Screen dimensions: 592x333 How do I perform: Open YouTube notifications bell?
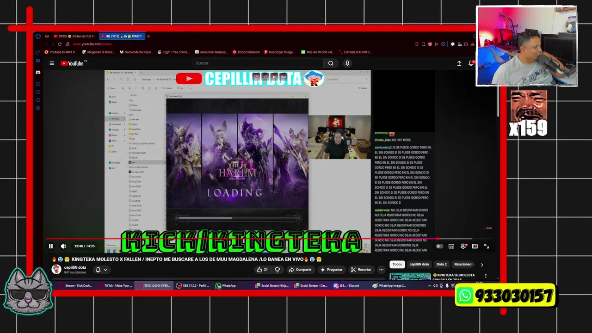click(471, 63)
